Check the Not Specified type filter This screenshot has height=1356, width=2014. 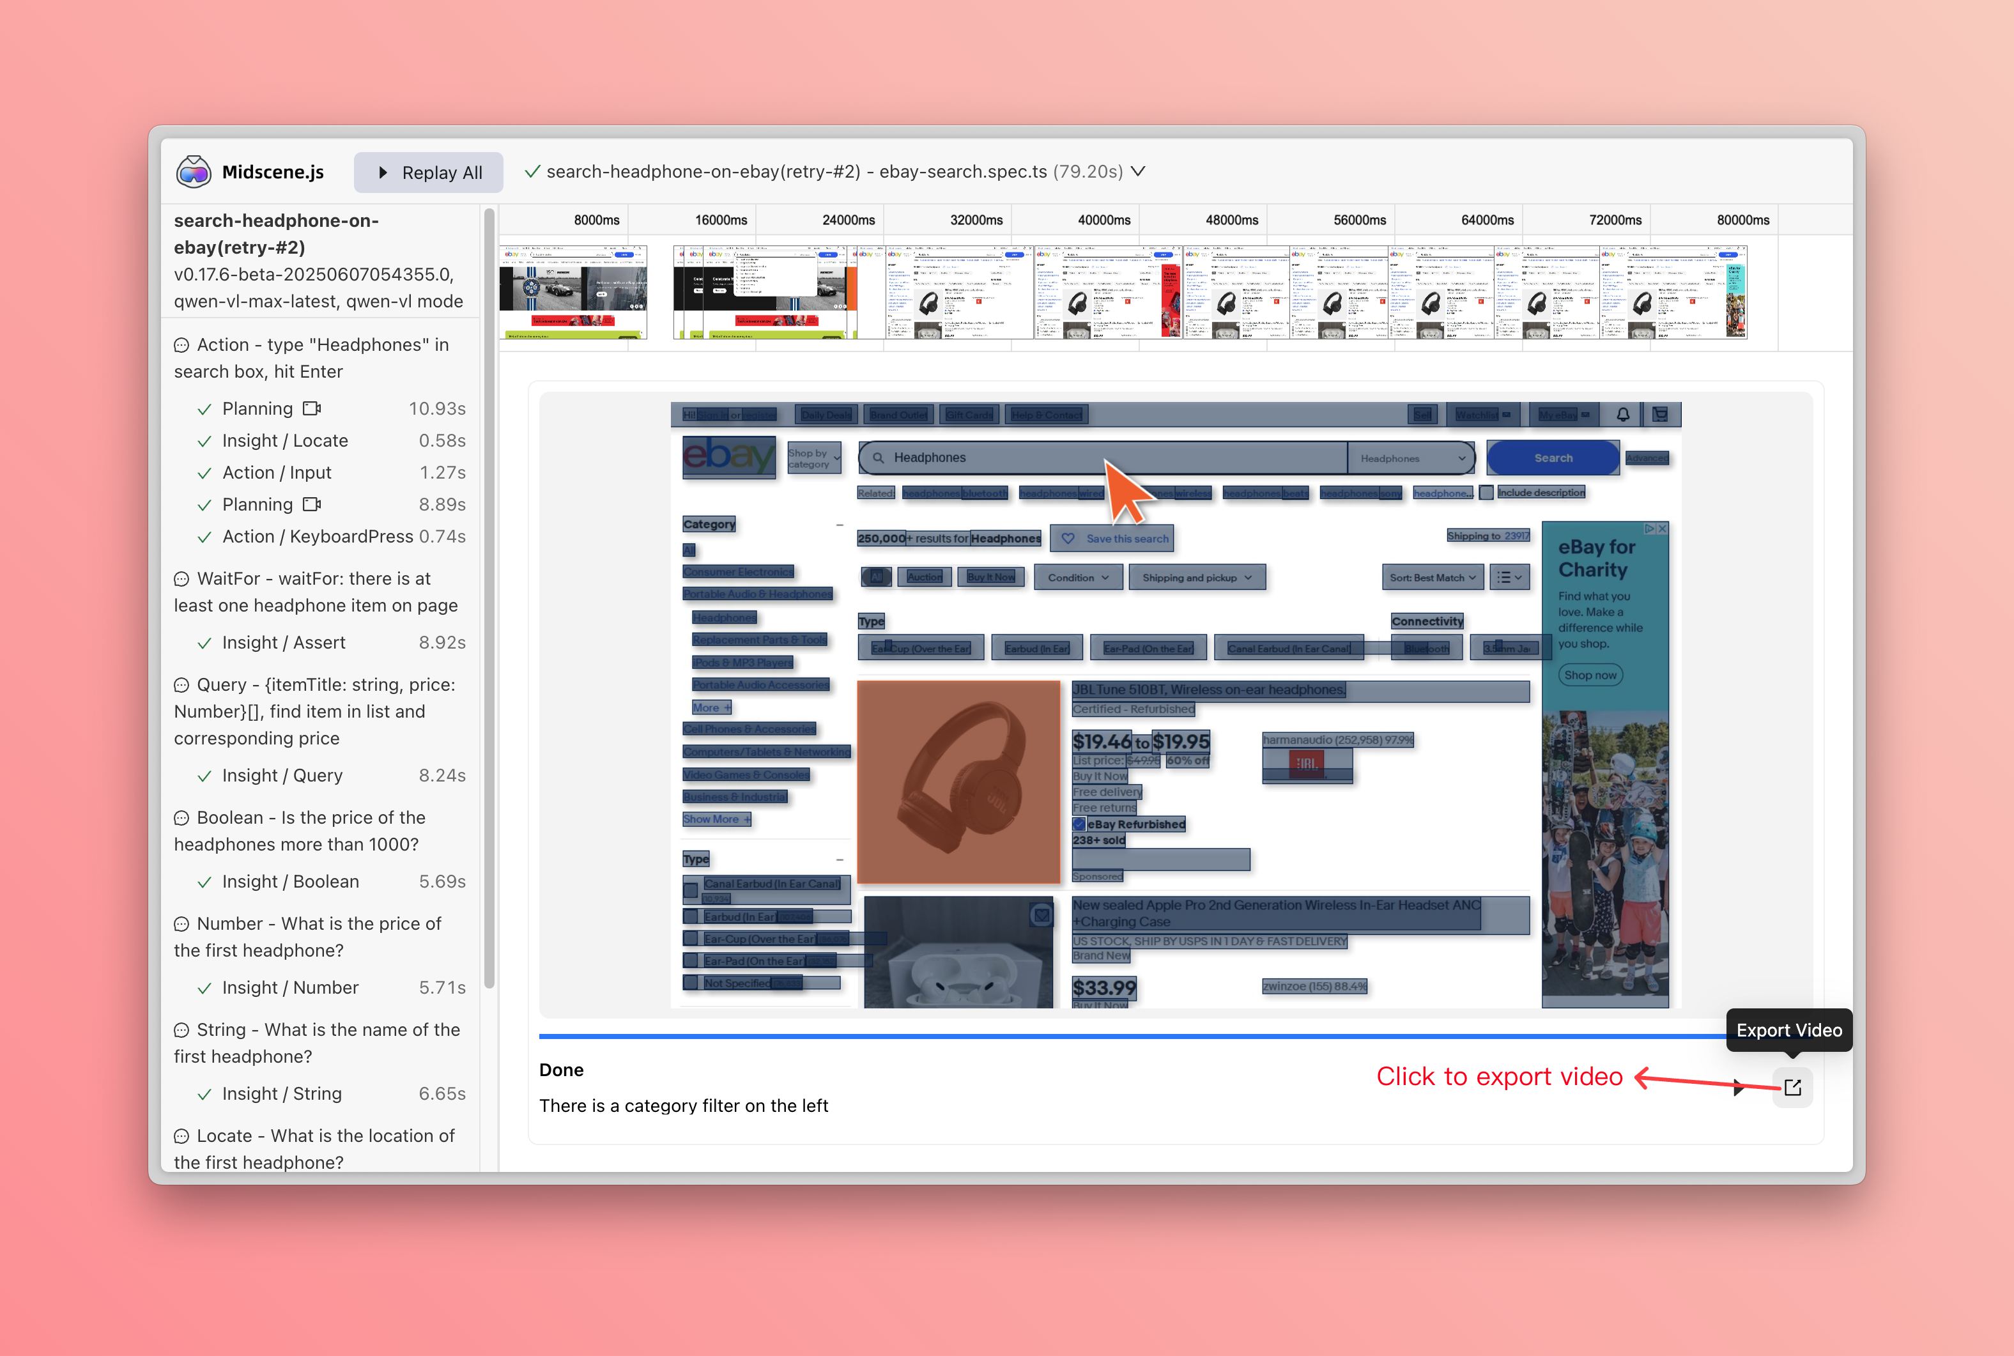(691, 983)
